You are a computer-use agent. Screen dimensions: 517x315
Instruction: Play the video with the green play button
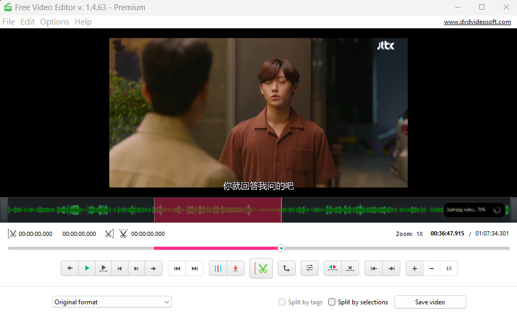coord(87,268)
